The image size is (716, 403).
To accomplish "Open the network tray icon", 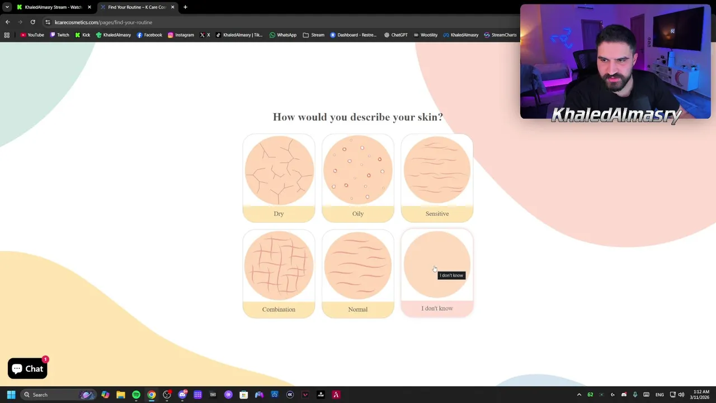I will [x=672, y=395].
